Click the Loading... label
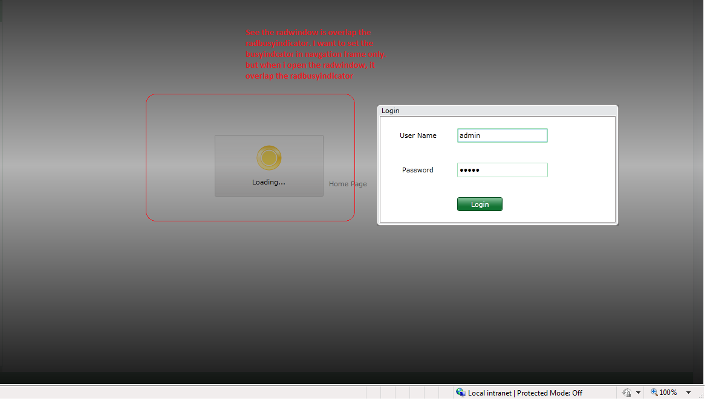The width and height of the screenshot is (713, 401). [x=269, y=182]
